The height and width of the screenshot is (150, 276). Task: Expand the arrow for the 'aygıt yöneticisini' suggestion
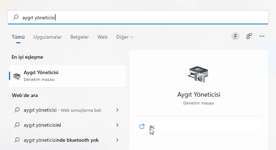pyautogui.click(x=118, y=125)
